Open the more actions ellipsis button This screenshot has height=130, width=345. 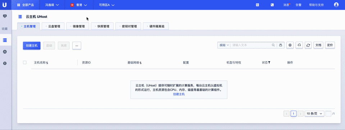(77, 45)
